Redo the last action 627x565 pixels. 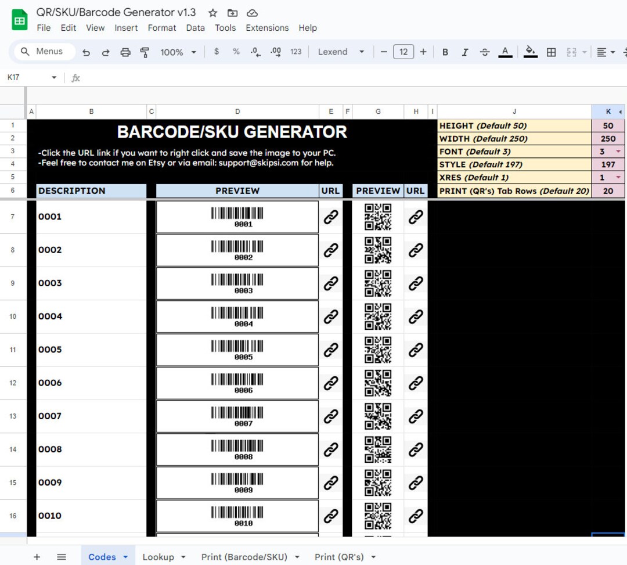[106, 52]
